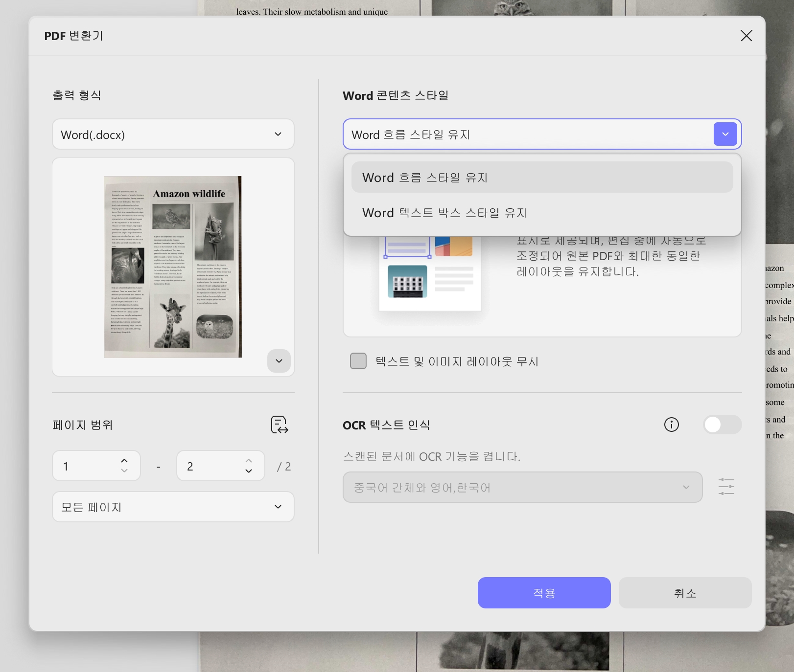Expand the preview chevron button

pyautogui.click(x=279, y=361)
